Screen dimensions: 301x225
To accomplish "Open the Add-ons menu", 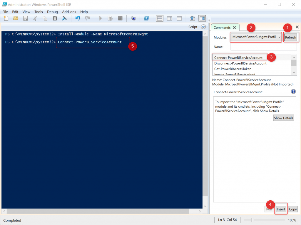I will (x=69, y=12).
